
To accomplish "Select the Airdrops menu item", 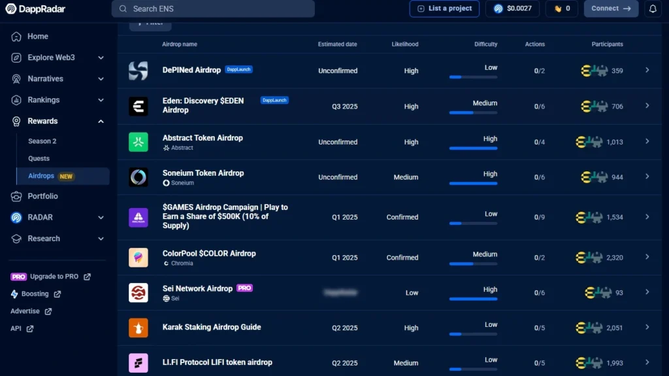I will (x=63, y=176).
